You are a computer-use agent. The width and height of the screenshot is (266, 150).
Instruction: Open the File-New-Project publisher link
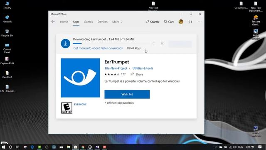click(116, 68)
